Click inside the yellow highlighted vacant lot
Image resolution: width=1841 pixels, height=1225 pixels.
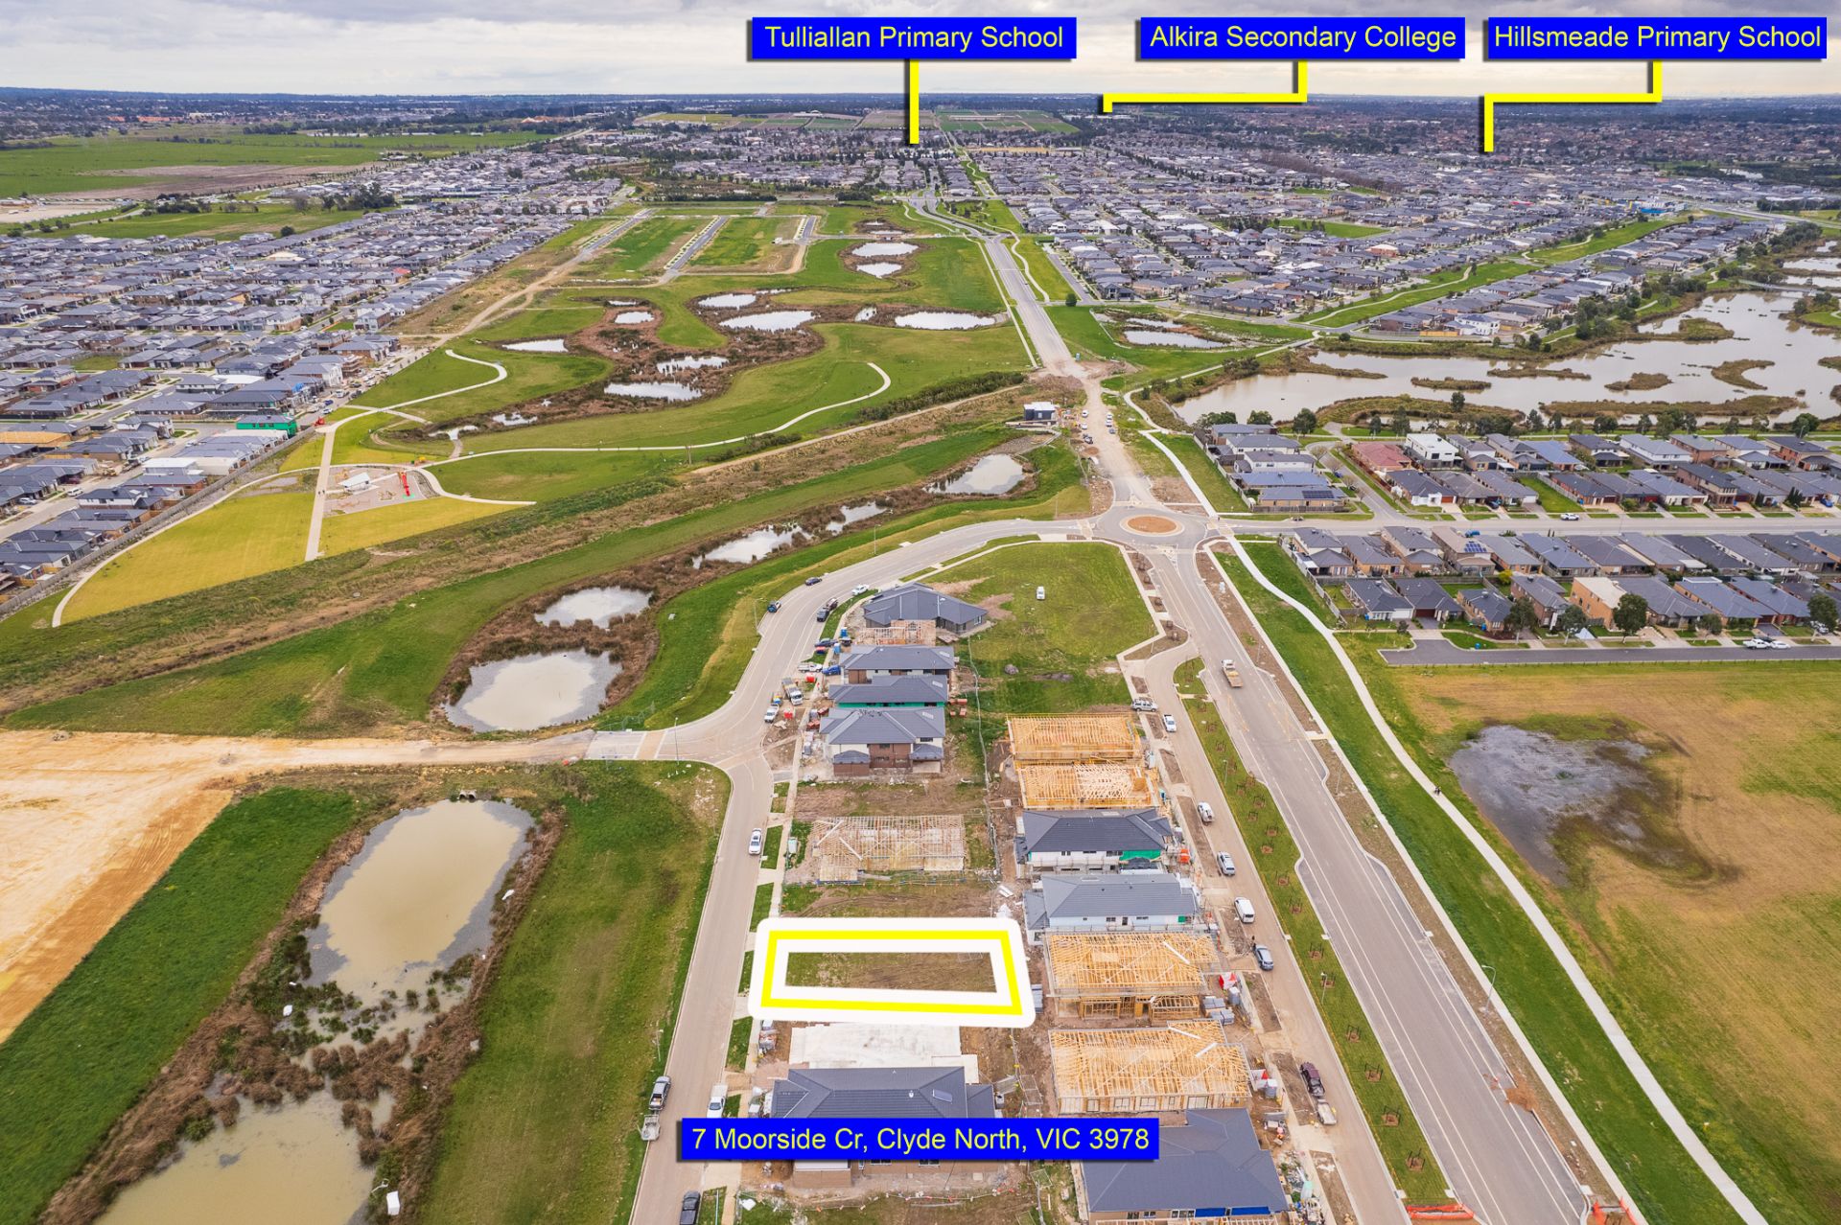[x=890, y=970]
